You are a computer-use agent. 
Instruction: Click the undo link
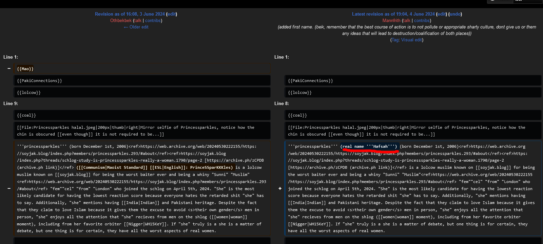[x=455, y=14]
